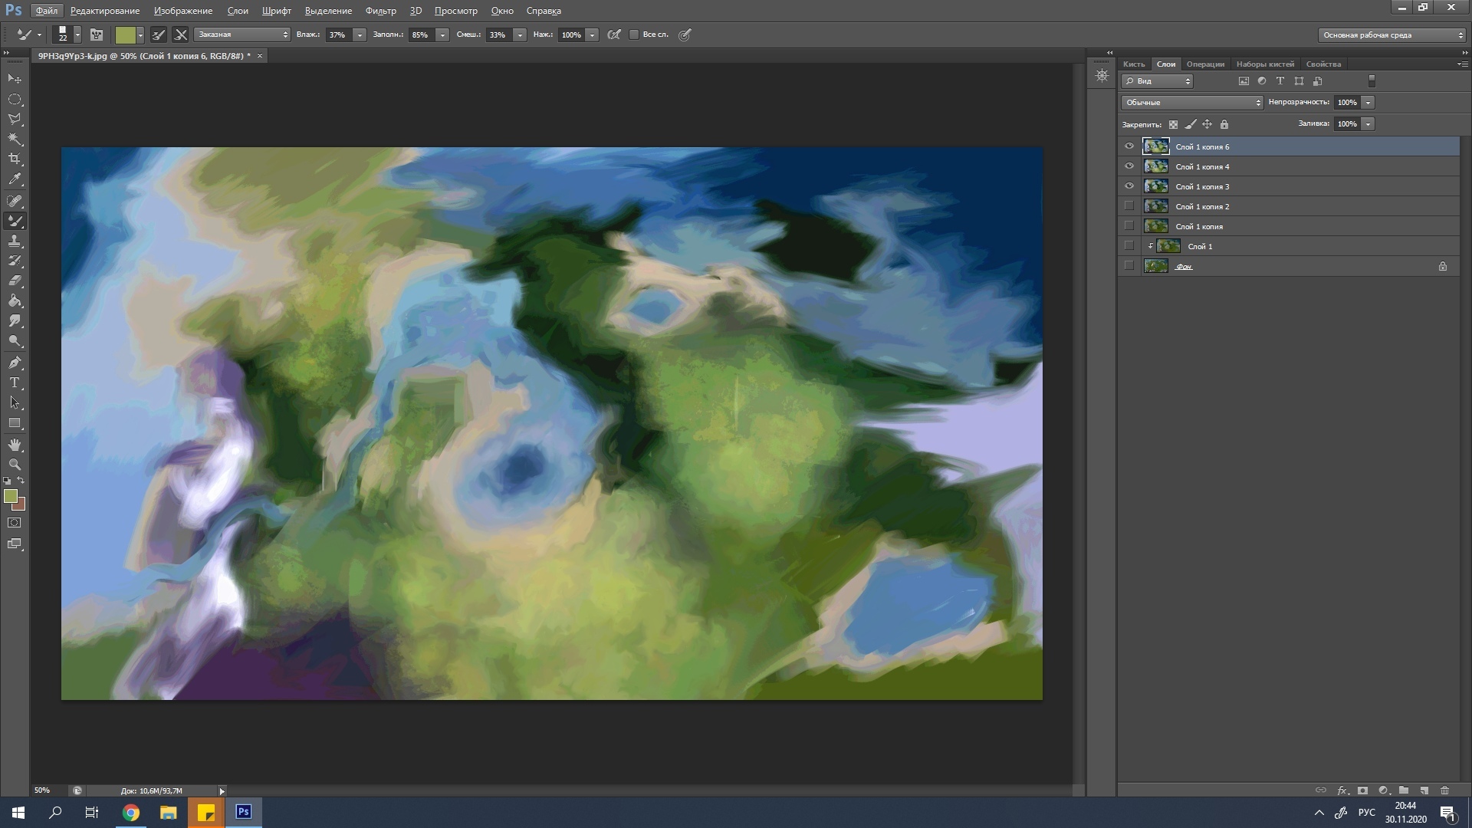Show layer 'Слой 1 копия 2'
Viewport: 1472px width, 828px height.
pos(1129,205)
